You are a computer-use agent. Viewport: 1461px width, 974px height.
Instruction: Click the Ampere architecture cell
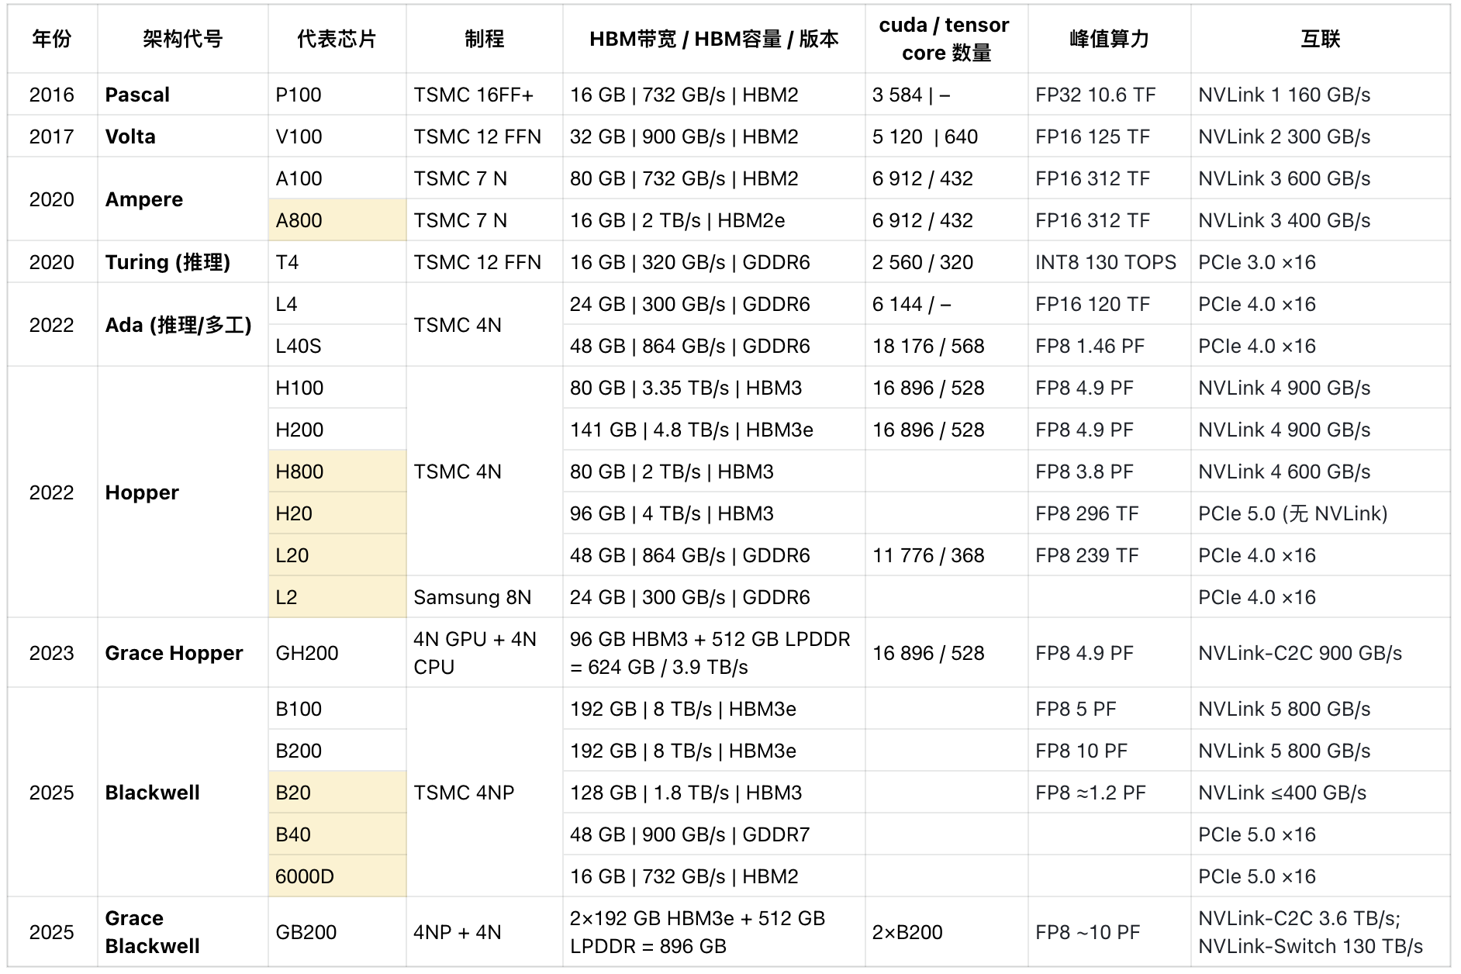point(183,199)
